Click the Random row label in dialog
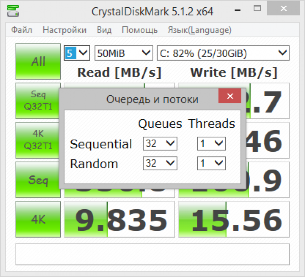Image resolution: width=305 pixels, height=277 pixels. point(94,164)
